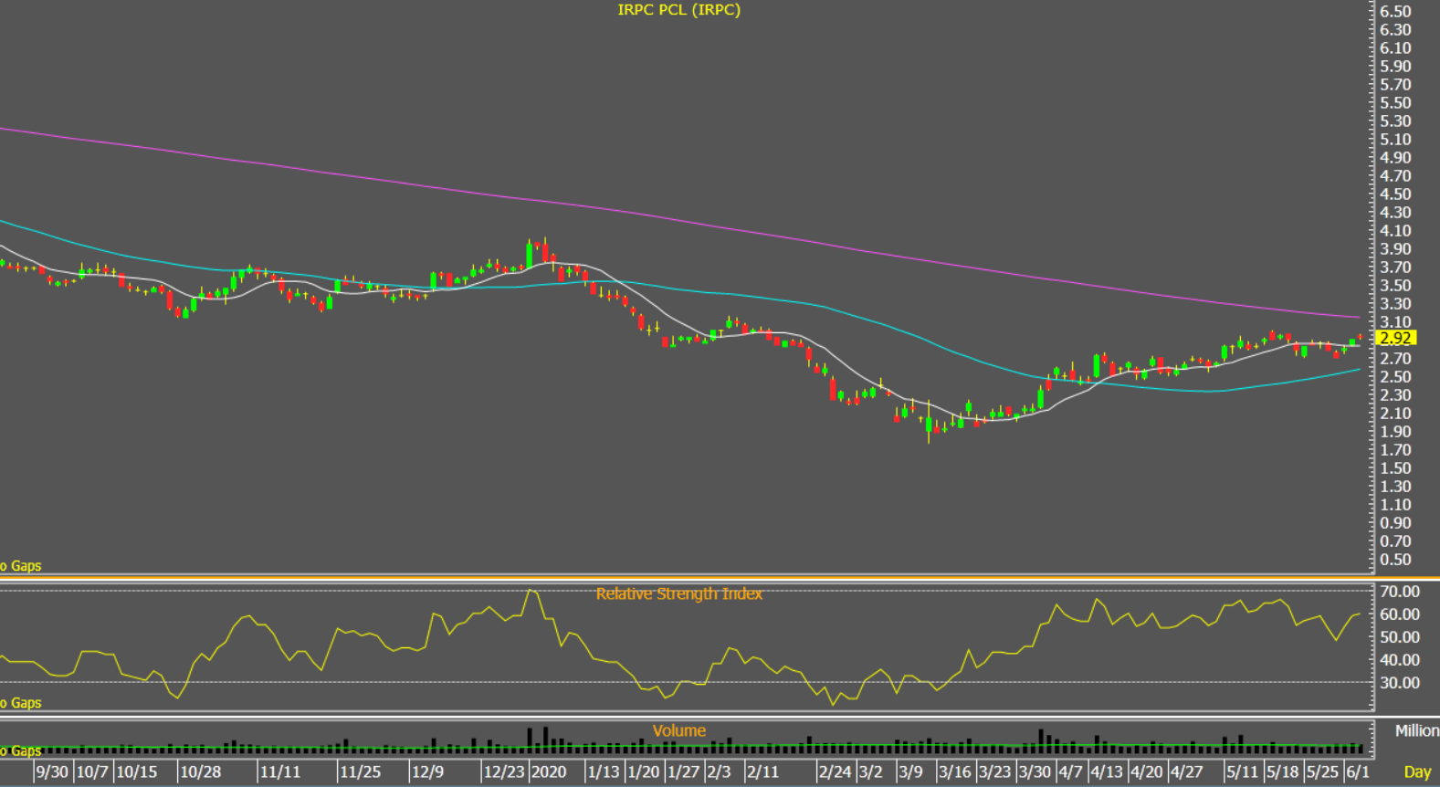Click the Gaps label in RSI pane
This screenshot has width=1440, height=787.
pos(21,703)
